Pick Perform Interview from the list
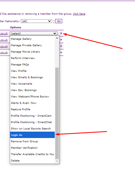Viewport: 135px width, 173px height. click(32, 58)
